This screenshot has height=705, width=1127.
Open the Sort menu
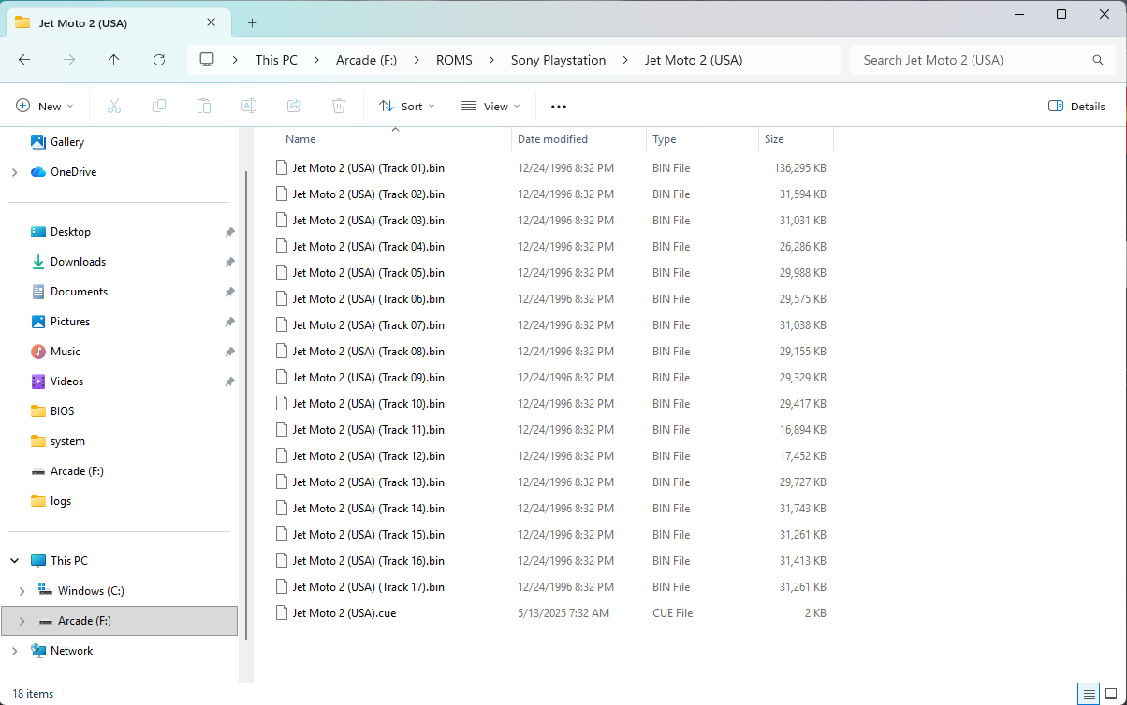pyautogui.click(x=406, y=107)
